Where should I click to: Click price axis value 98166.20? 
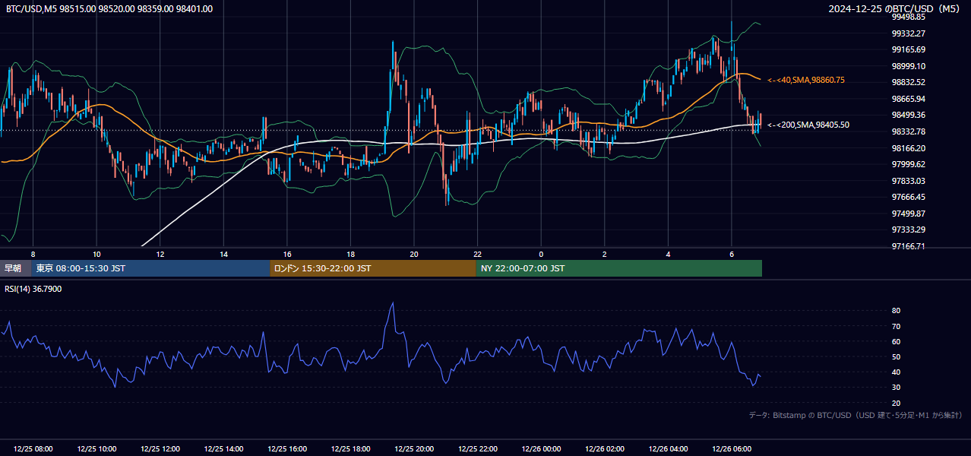pos(908,148)
